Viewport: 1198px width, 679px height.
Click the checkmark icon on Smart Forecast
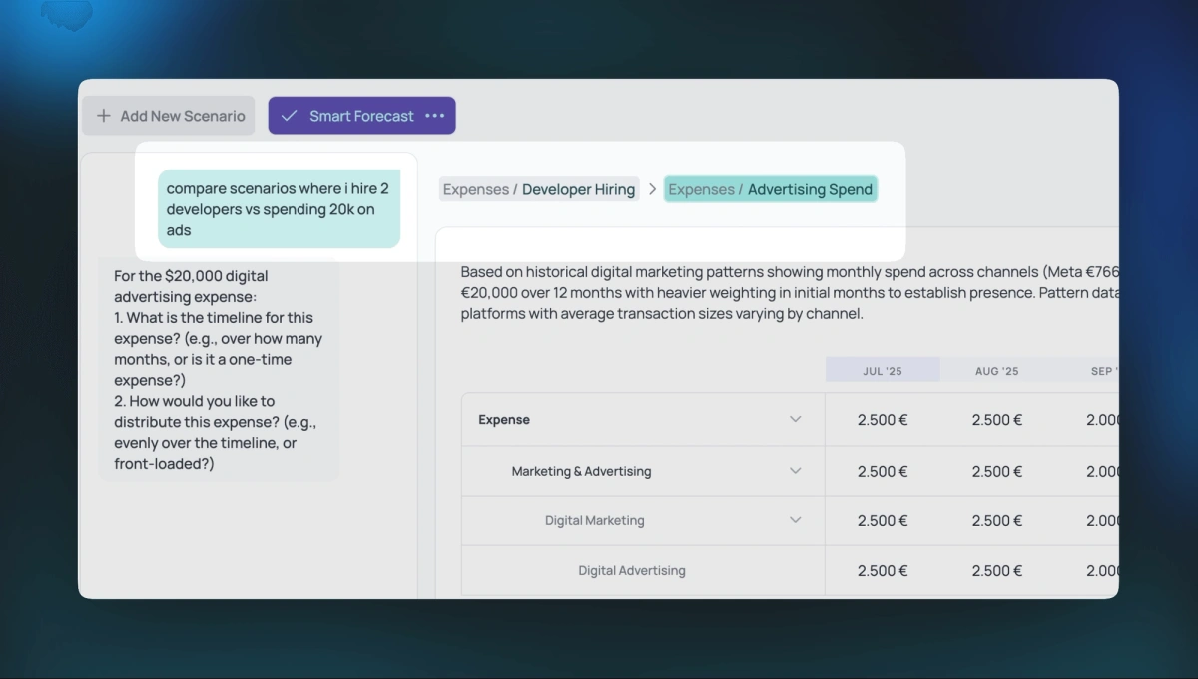[289, 116]
